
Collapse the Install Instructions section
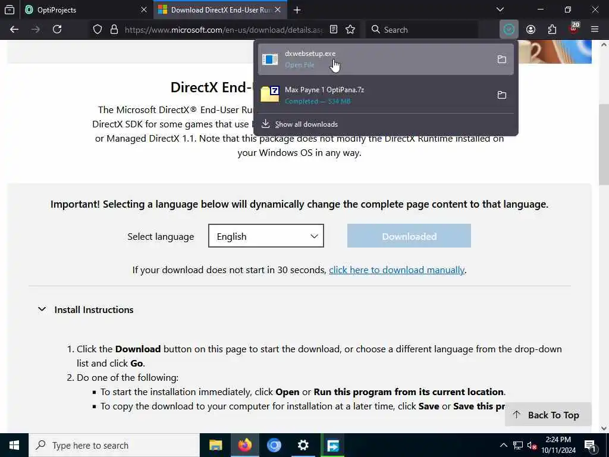(x=86, y=309)
